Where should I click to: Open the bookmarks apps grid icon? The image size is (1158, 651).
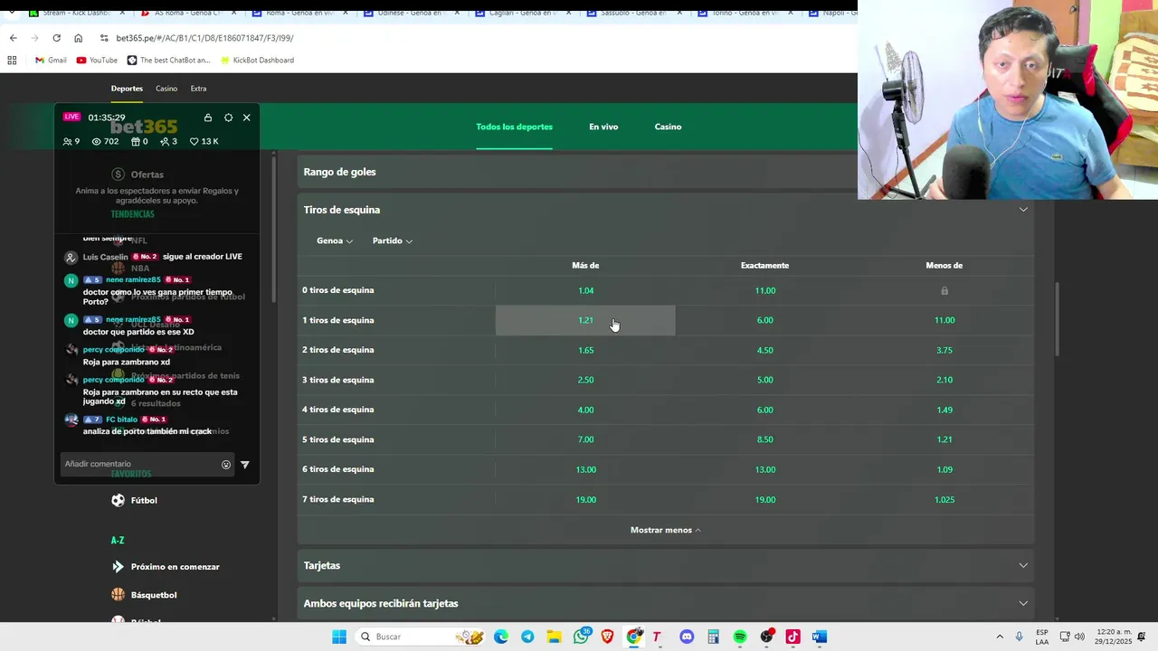(12, 61)
